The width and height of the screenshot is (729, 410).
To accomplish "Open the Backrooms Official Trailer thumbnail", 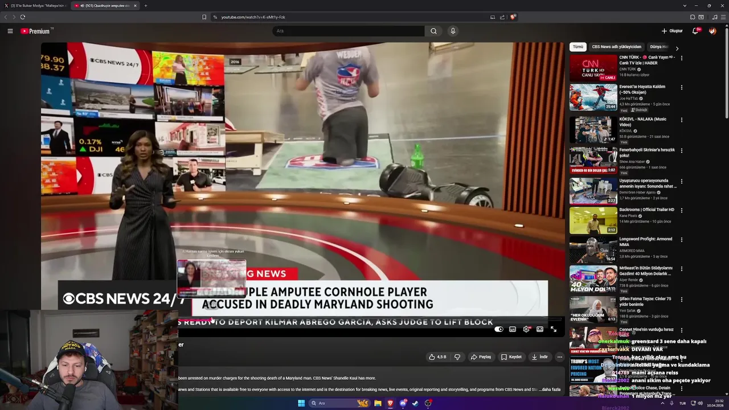I will click(593, 220).
